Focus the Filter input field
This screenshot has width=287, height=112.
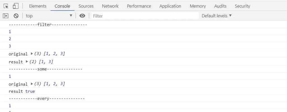click(x=145, y=16)
